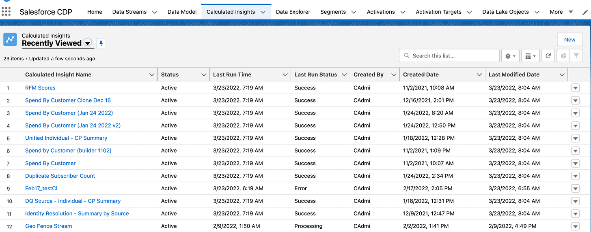
Task: Open row actions for Feb17_testCI
Action: pyautogui.click(x=575, y=189)
